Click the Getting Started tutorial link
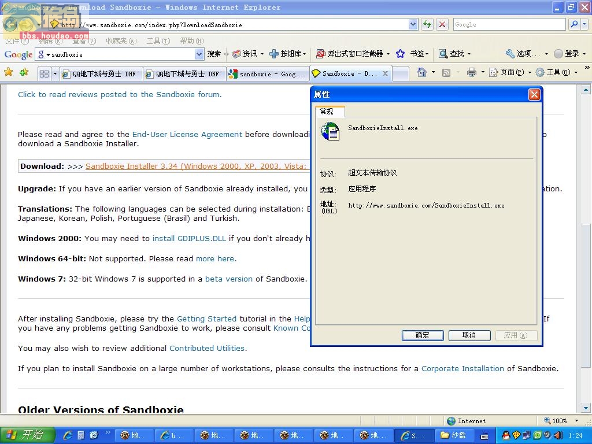The image size is (592, 444). coord(206,319)
